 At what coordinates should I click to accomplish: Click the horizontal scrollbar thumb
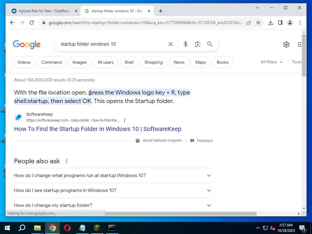tap(181, 214)
